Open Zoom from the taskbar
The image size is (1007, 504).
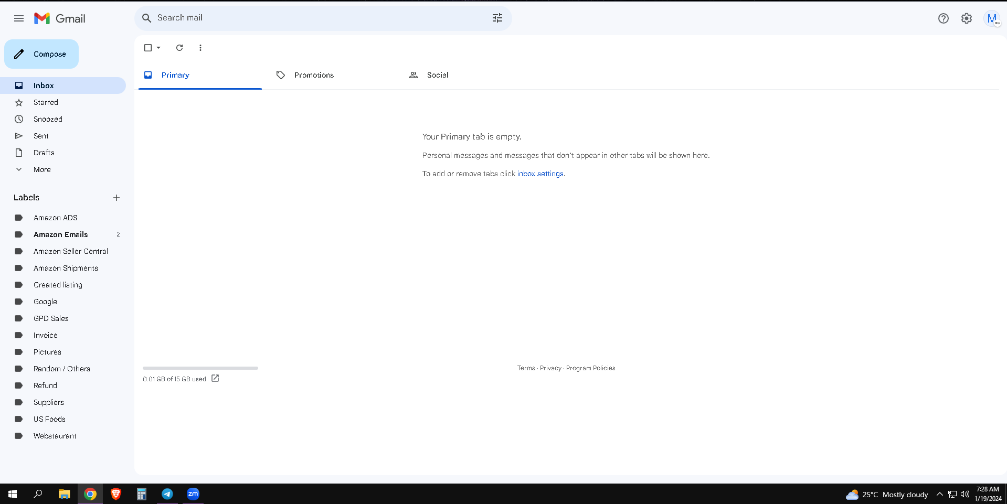193,494
